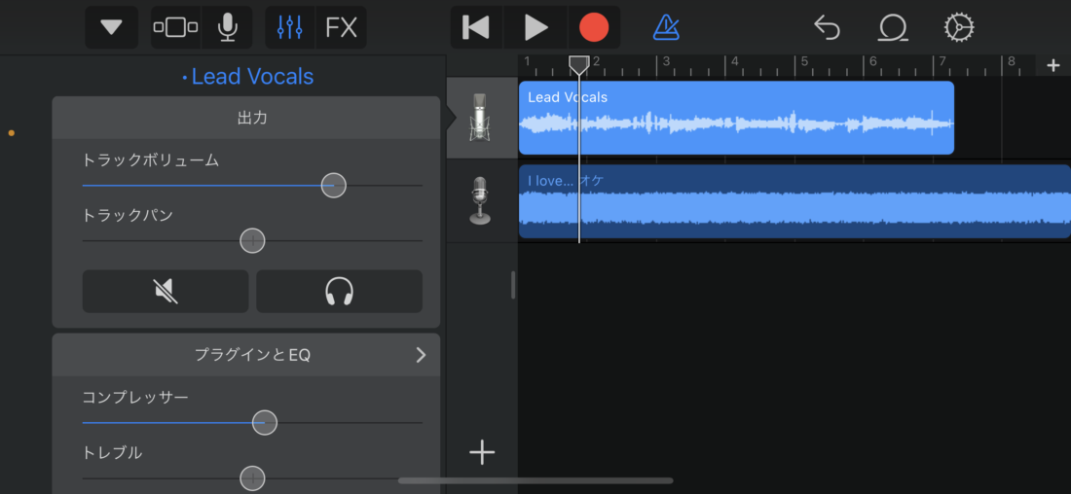Add a song section with ruler plus
The height and width of the screenshot is (494, 1071).
pyautogui.click(x=1053, y=65)
